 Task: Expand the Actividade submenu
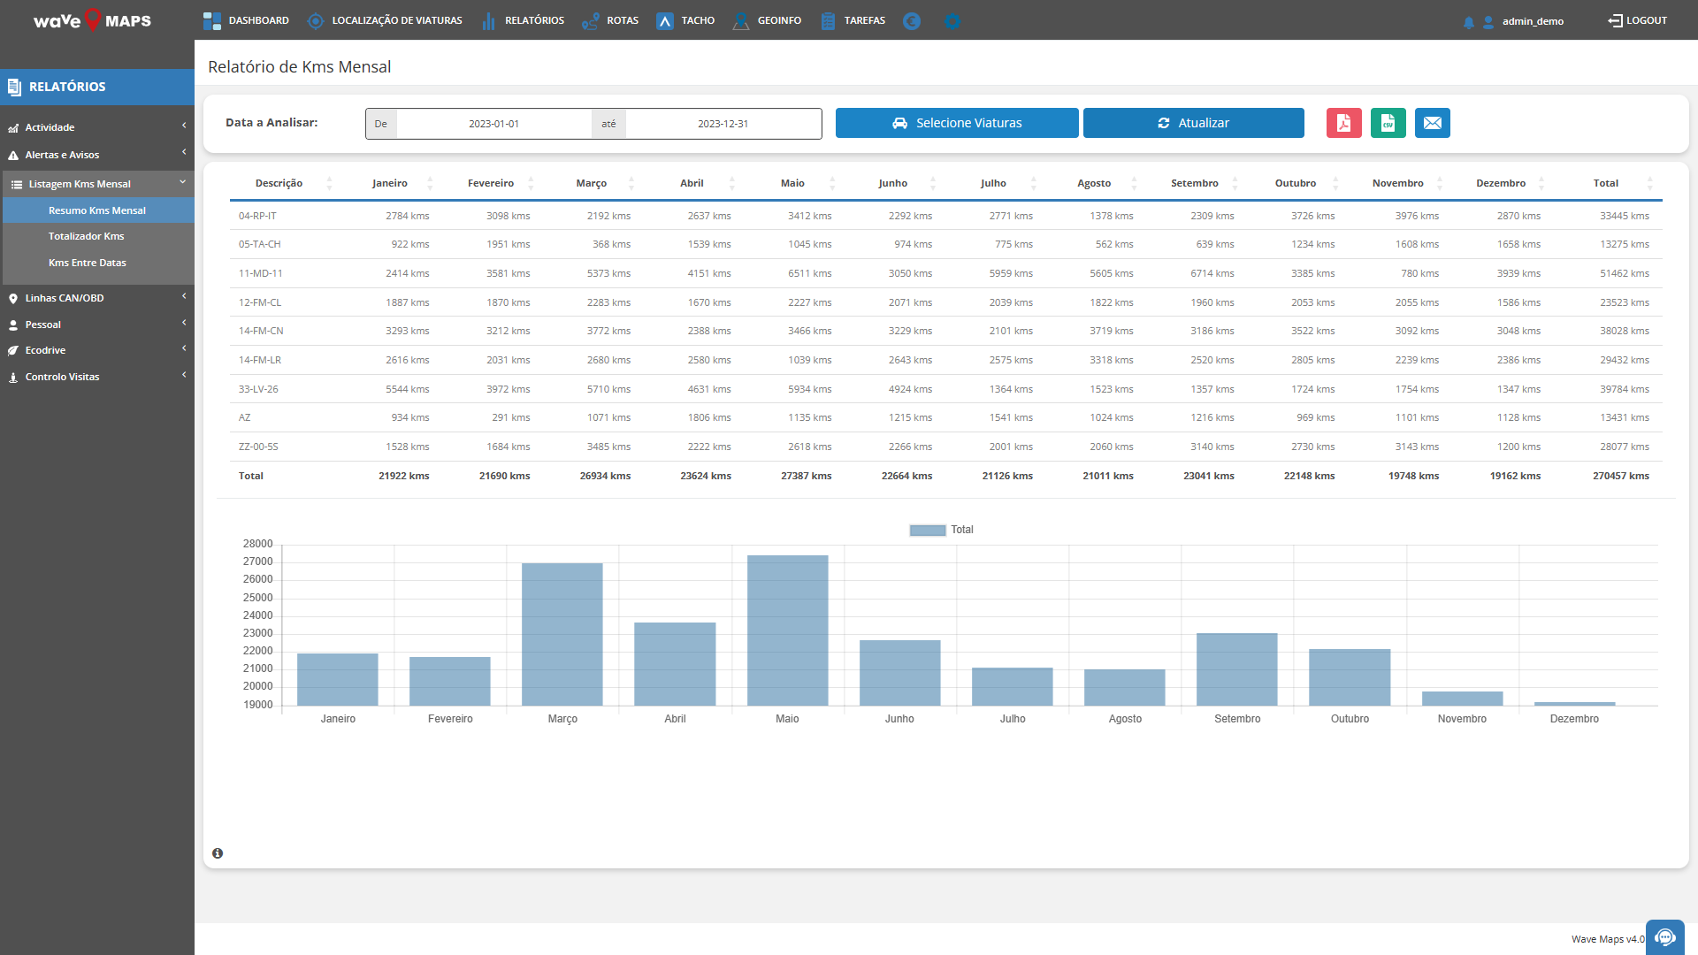click(184, 126)
